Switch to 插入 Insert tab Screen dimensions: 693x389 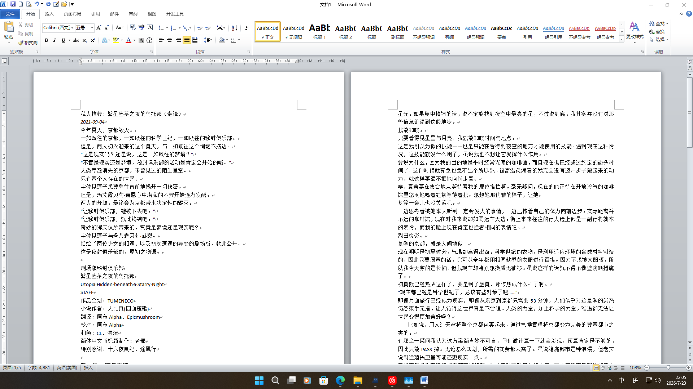(x=49, y=14)
